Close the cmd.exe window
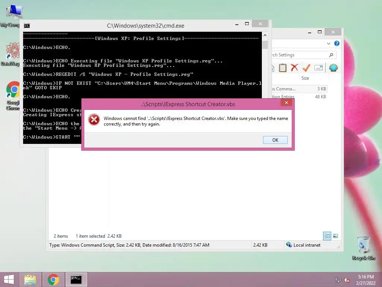The height and width of the screenshot is (287, 382). pyautogui.click(x=260, y=24)
